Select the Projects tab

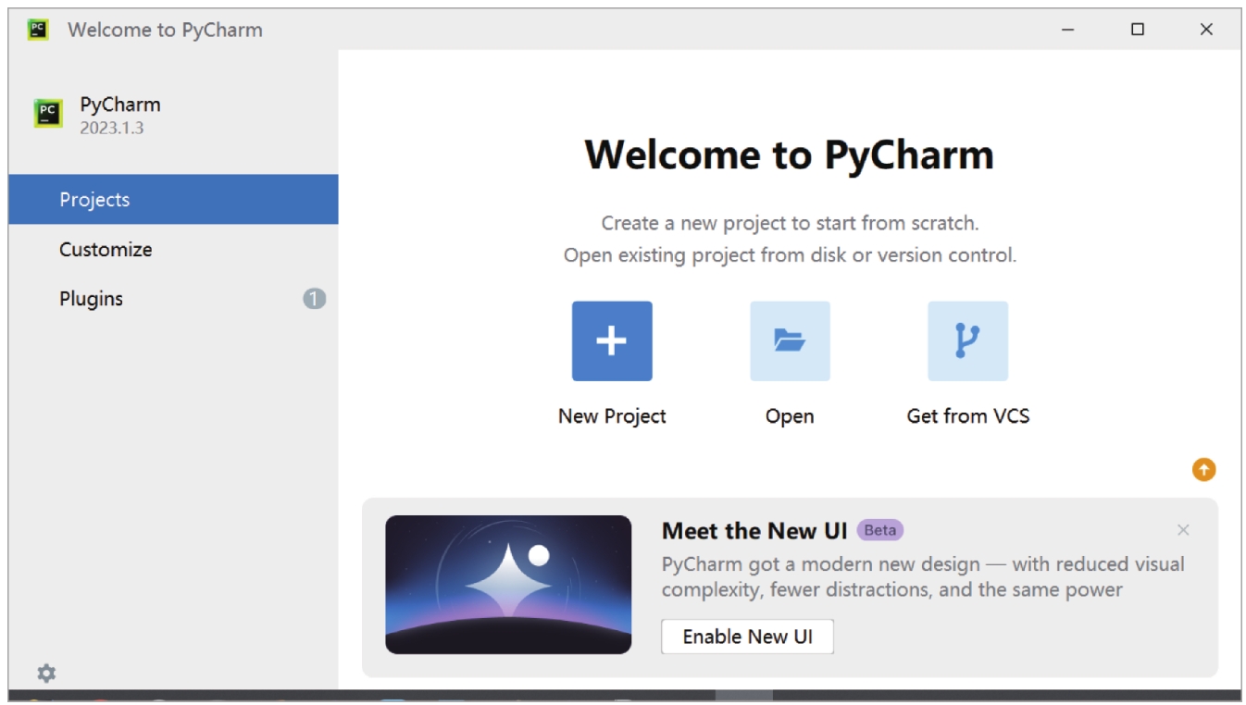click(x=173, y=200)
